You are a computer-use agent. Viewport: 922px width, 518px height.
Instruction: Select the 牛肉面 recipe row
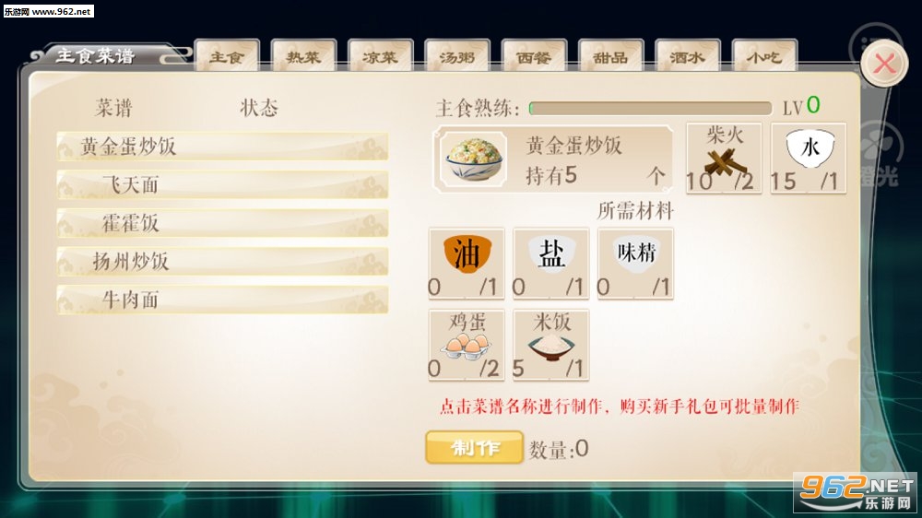point(222,300)
